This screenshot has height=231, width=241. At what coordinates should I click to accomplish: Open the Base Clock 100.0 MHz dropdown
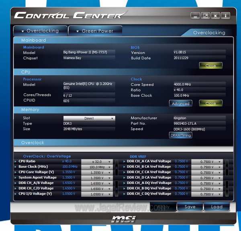click(x=97, y=167)
